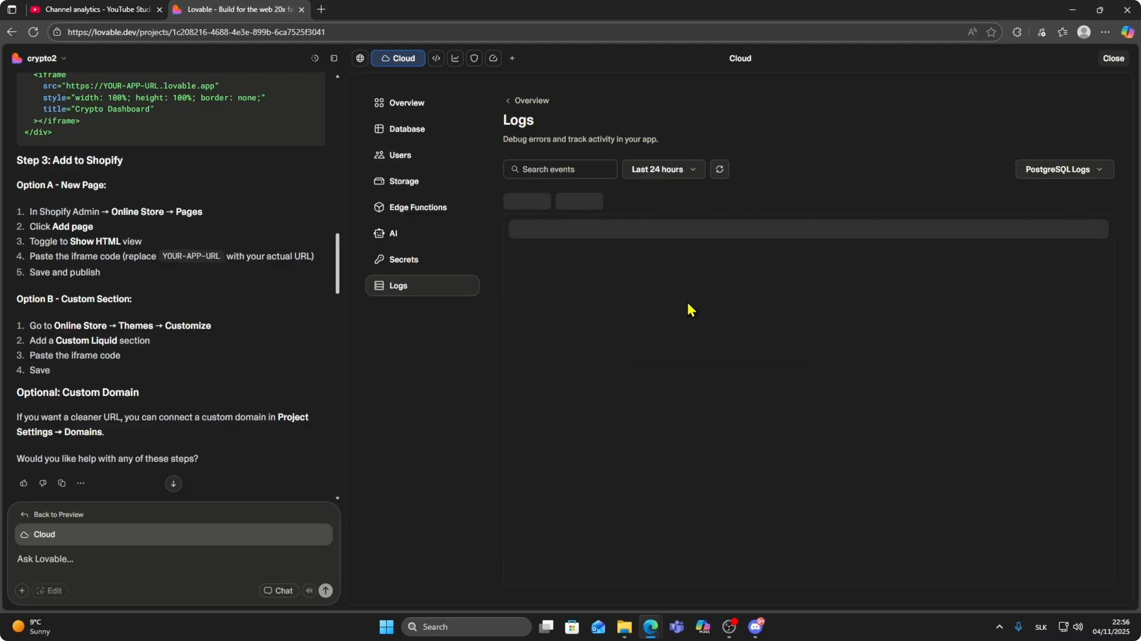Open a new browser tab

coord(322,9)
